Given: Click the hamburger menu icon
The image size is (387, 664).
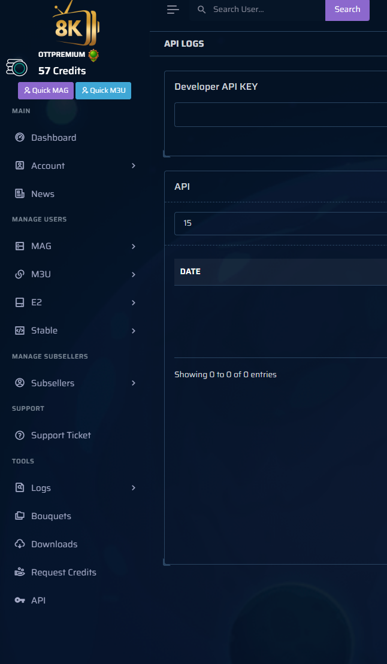Looking at the screenshot, I should (173, 10).
